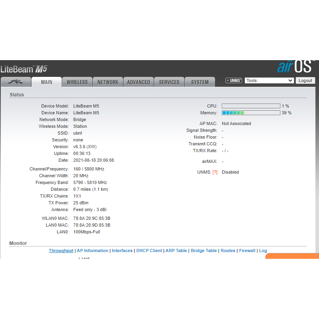The image size is (319, 319).
Task: Open the WIRELESS tab
Action: click(x=77, y=82)
